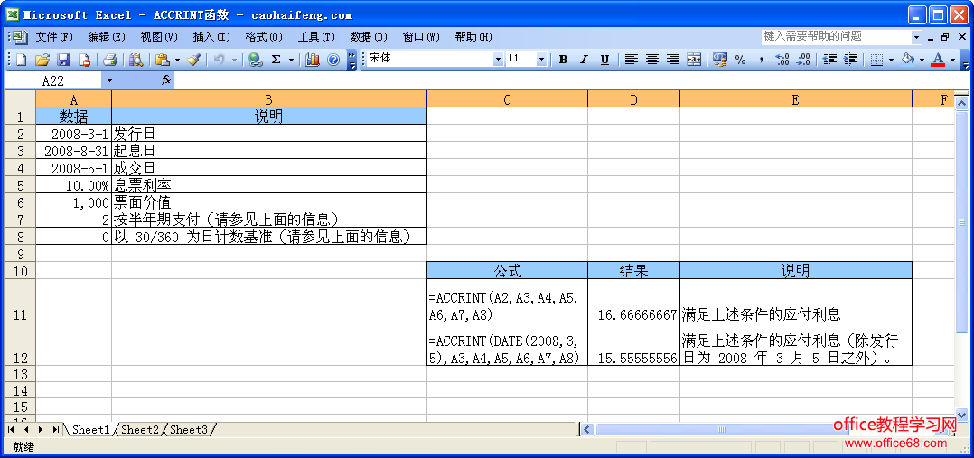Image resolution: width=974 pixels, height=458 pixels.
Task: Toggle bold formatting
Action: point(563,60)
